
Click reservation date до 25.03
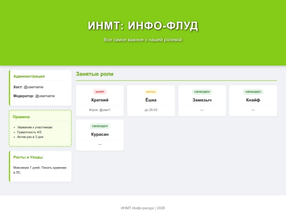pyautogui.click(x=151, y=110)
